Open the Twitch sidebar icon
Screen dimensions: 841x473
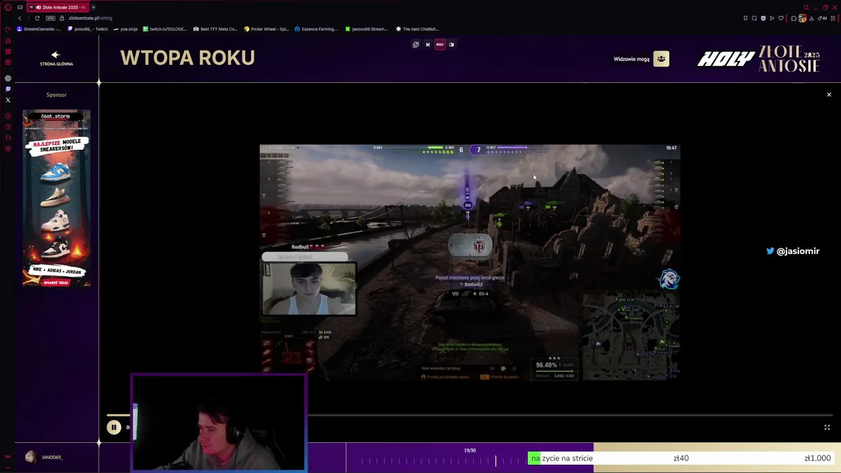click(x=8, y=89)
